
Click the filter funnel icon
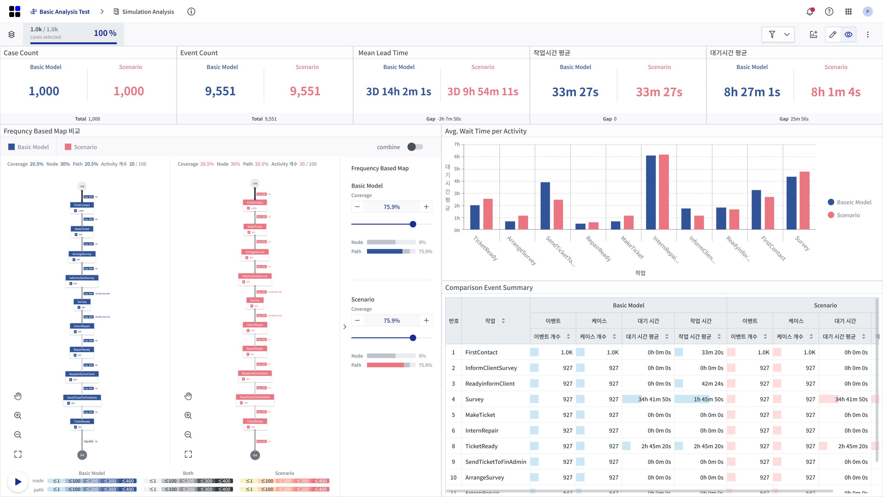click(772, 34)
